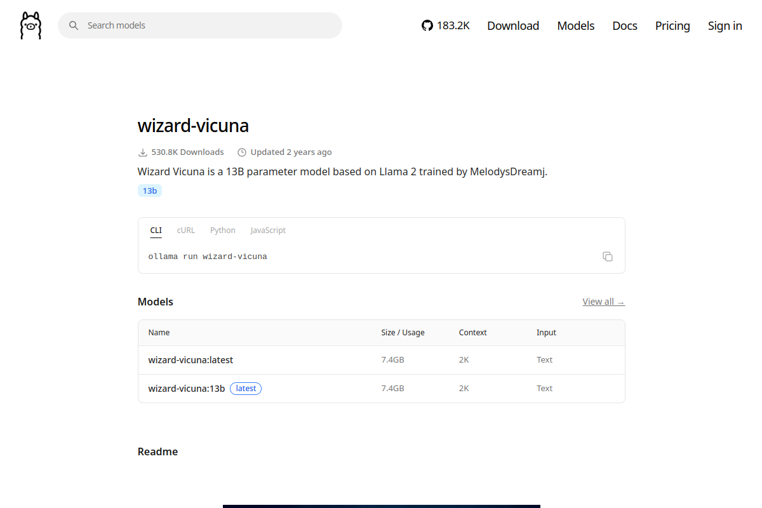Screen dimensions: 762x508
Task: Select the download arrow icon beside 530.8K
Action: [x=142, y=152]
